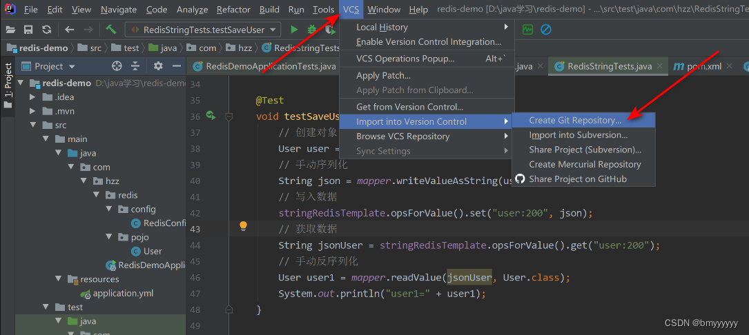Start debugging with the green bug icon

point(313,30)
